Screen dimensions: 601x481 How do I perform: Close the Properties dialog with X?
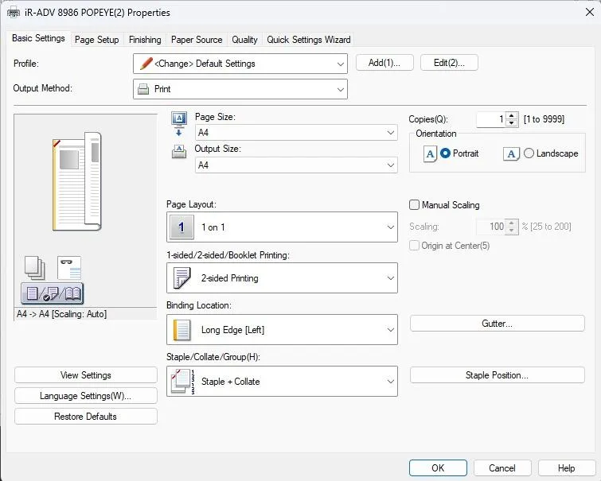590,12
